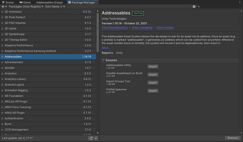243x142 pixels.
Task: Expand the 2D Pixel Perfect package row
Action: pos(2,17)
